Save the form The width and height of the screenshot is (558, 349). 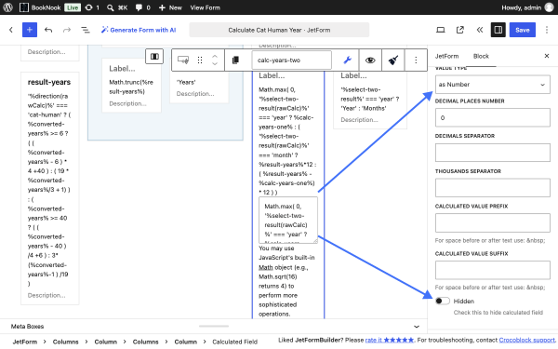pos(522,30)
